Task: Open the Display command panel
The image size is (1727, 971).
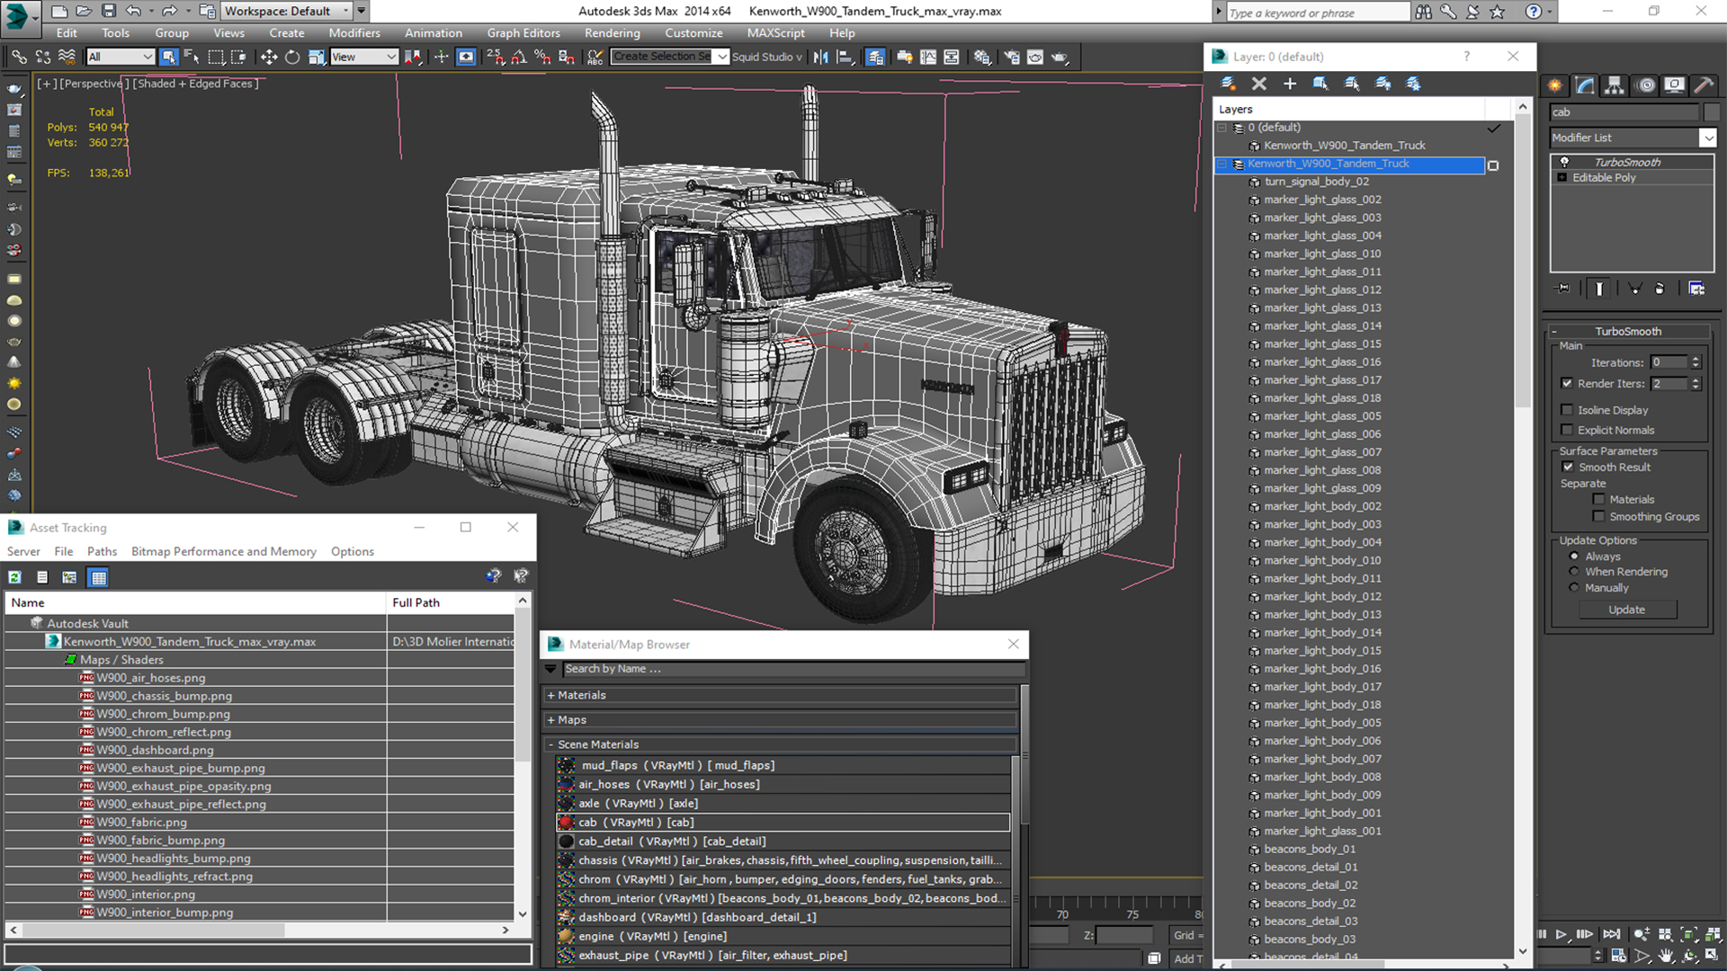Action: click(x=1674, y=85)
